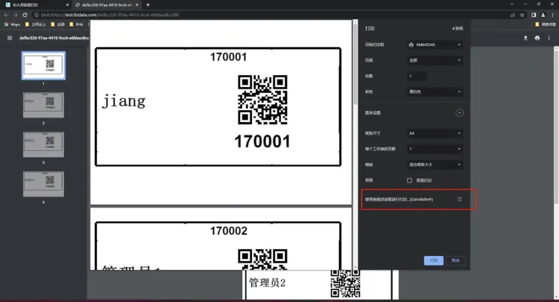Open the 其他书签 bookmarks folder
The width and height of the screenshot is (559, 302).
(x=545, y=25)
